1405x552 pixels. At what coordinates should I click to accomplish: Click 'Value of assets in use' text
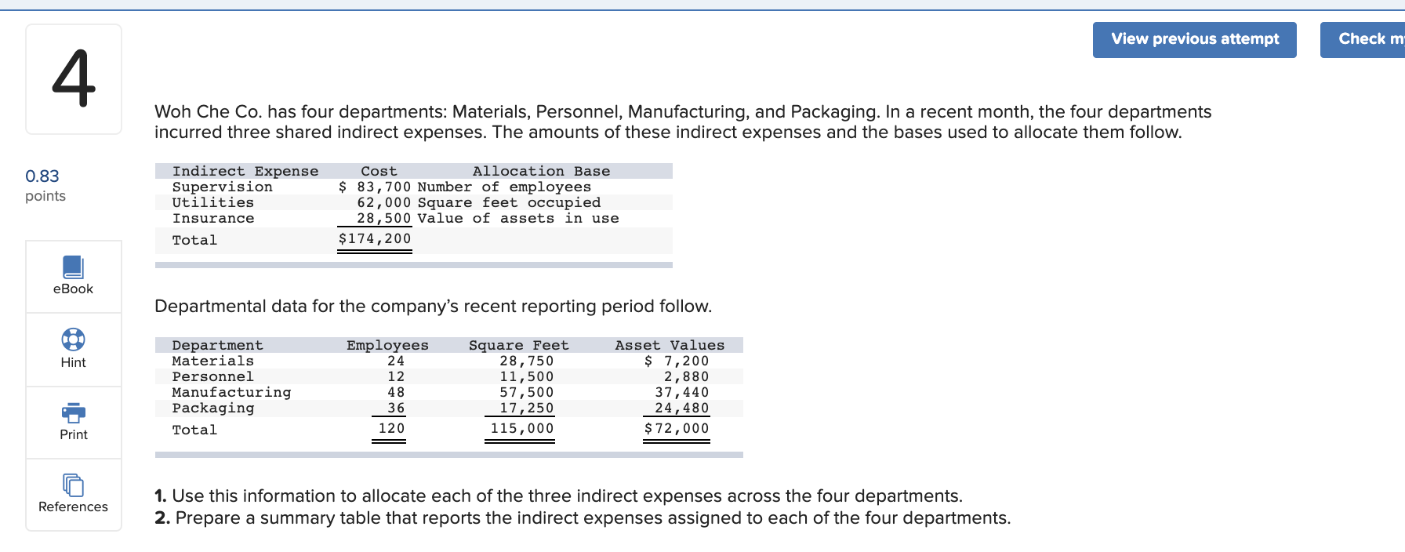[x=518, y=218]
